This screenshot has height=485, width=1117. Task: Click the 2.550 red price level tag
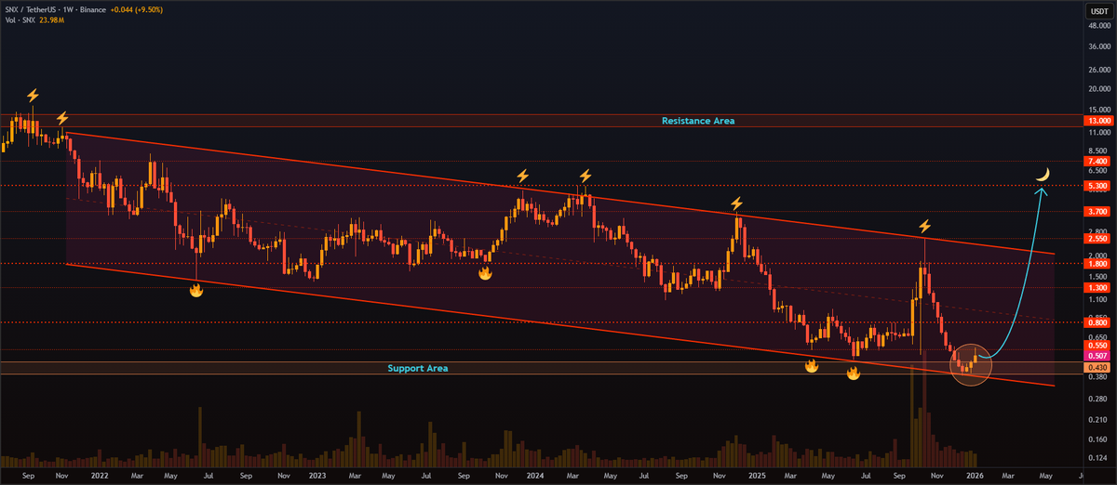coord(1098,239)
